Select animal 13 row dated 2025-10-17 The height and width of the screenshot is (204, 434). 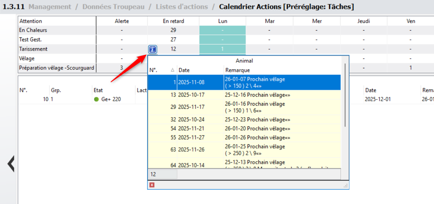(x=244, y=95)
